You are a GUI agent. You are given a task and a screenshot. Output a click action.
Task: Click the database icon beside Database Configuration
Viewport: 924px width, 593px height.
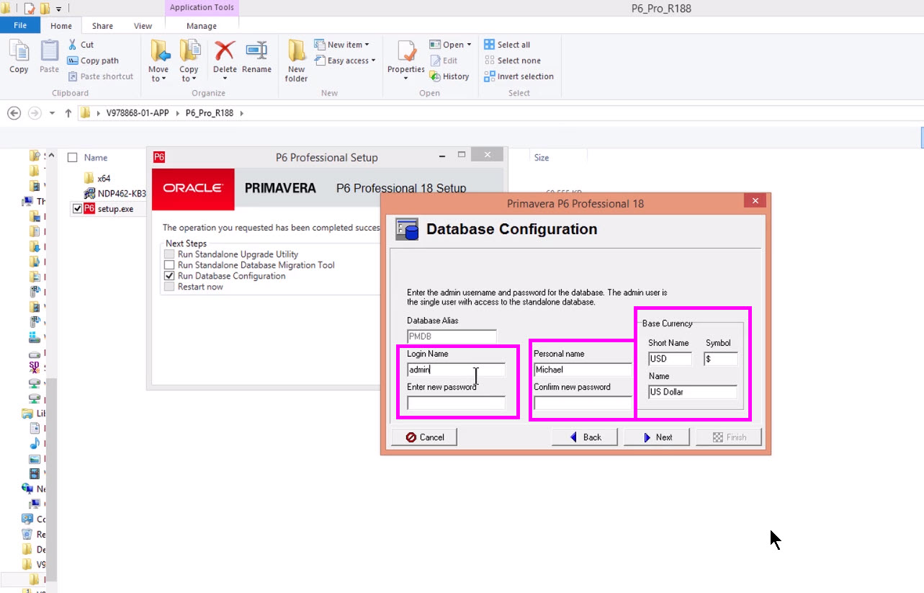(407, 229)
